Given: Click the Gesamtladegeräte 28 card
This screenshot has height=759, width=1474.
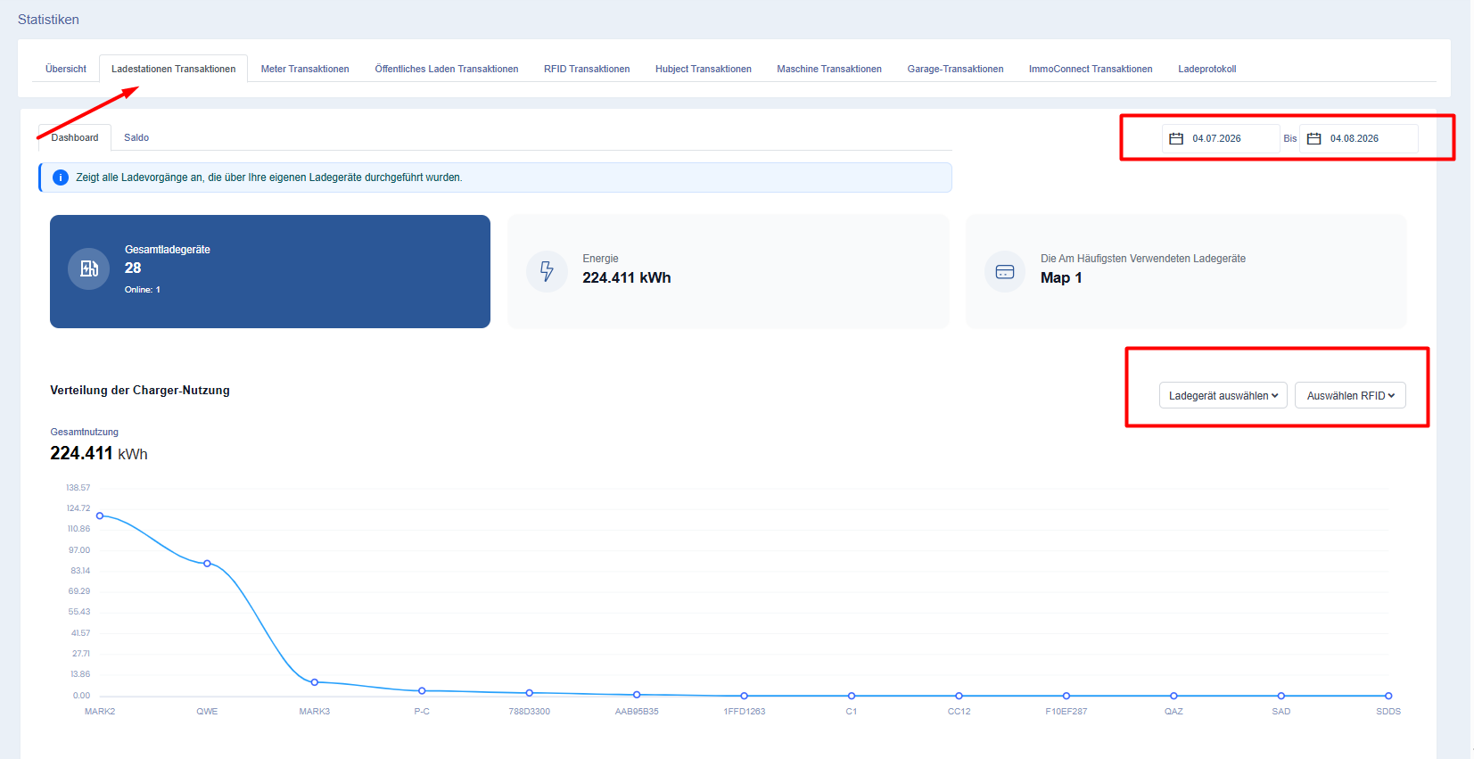Looking at the screenshot, I should 270,271.
